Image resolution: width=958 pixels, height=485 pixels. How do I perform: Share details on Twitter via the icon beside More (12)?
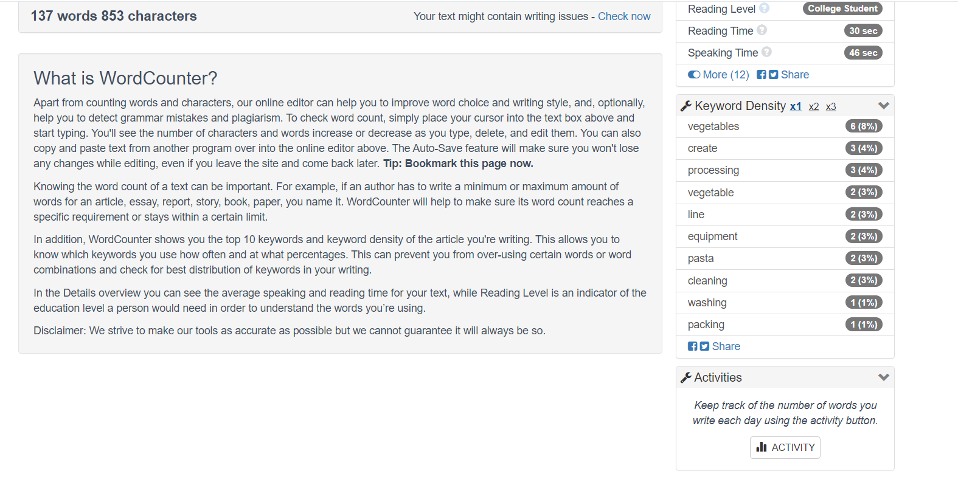pos(773,75)
